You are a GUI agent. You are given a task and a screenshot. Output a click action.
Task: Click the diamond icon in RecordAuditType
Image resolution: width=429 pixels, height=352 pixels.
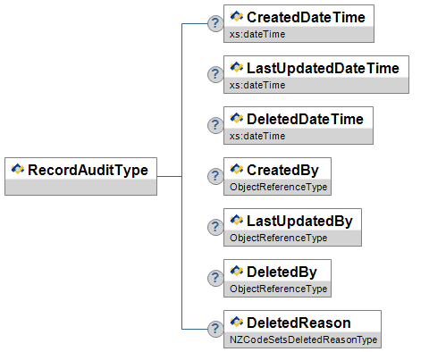point(18,169)
